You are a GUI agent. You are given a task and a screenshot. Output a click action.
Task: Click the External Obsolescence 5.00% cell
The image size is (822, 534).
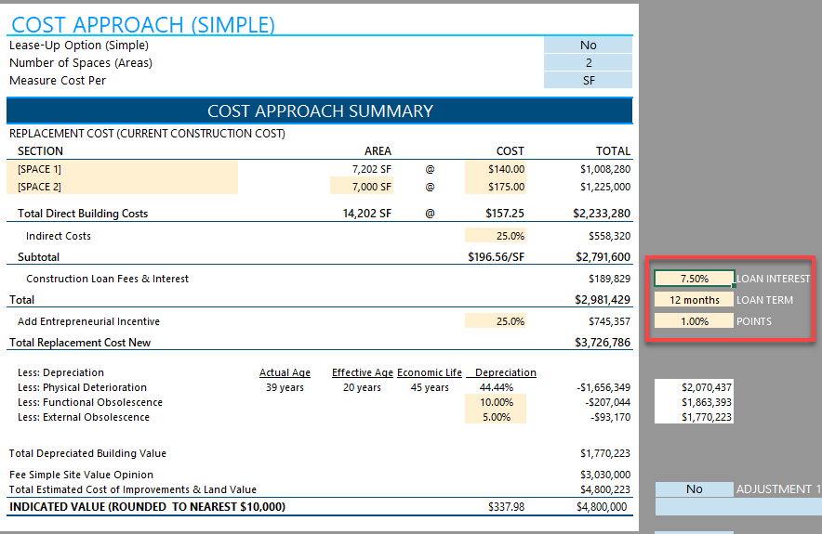pos(496,417)
